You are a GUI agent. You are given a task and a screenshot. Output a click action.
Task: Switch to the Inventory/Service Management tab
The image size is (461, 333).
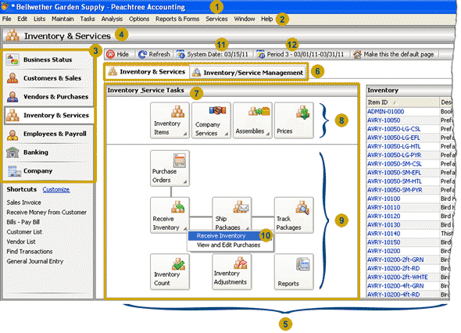pyautogui.click(x=248, y=73)
